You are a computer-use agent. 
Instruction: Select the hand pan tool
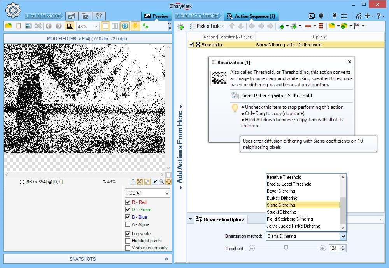(x=169, y=182)
